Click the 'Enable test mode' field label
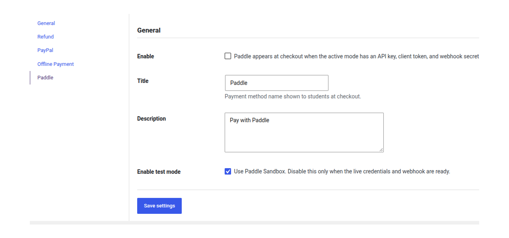Viewport: 509px width, 238px height. point(159,172)
